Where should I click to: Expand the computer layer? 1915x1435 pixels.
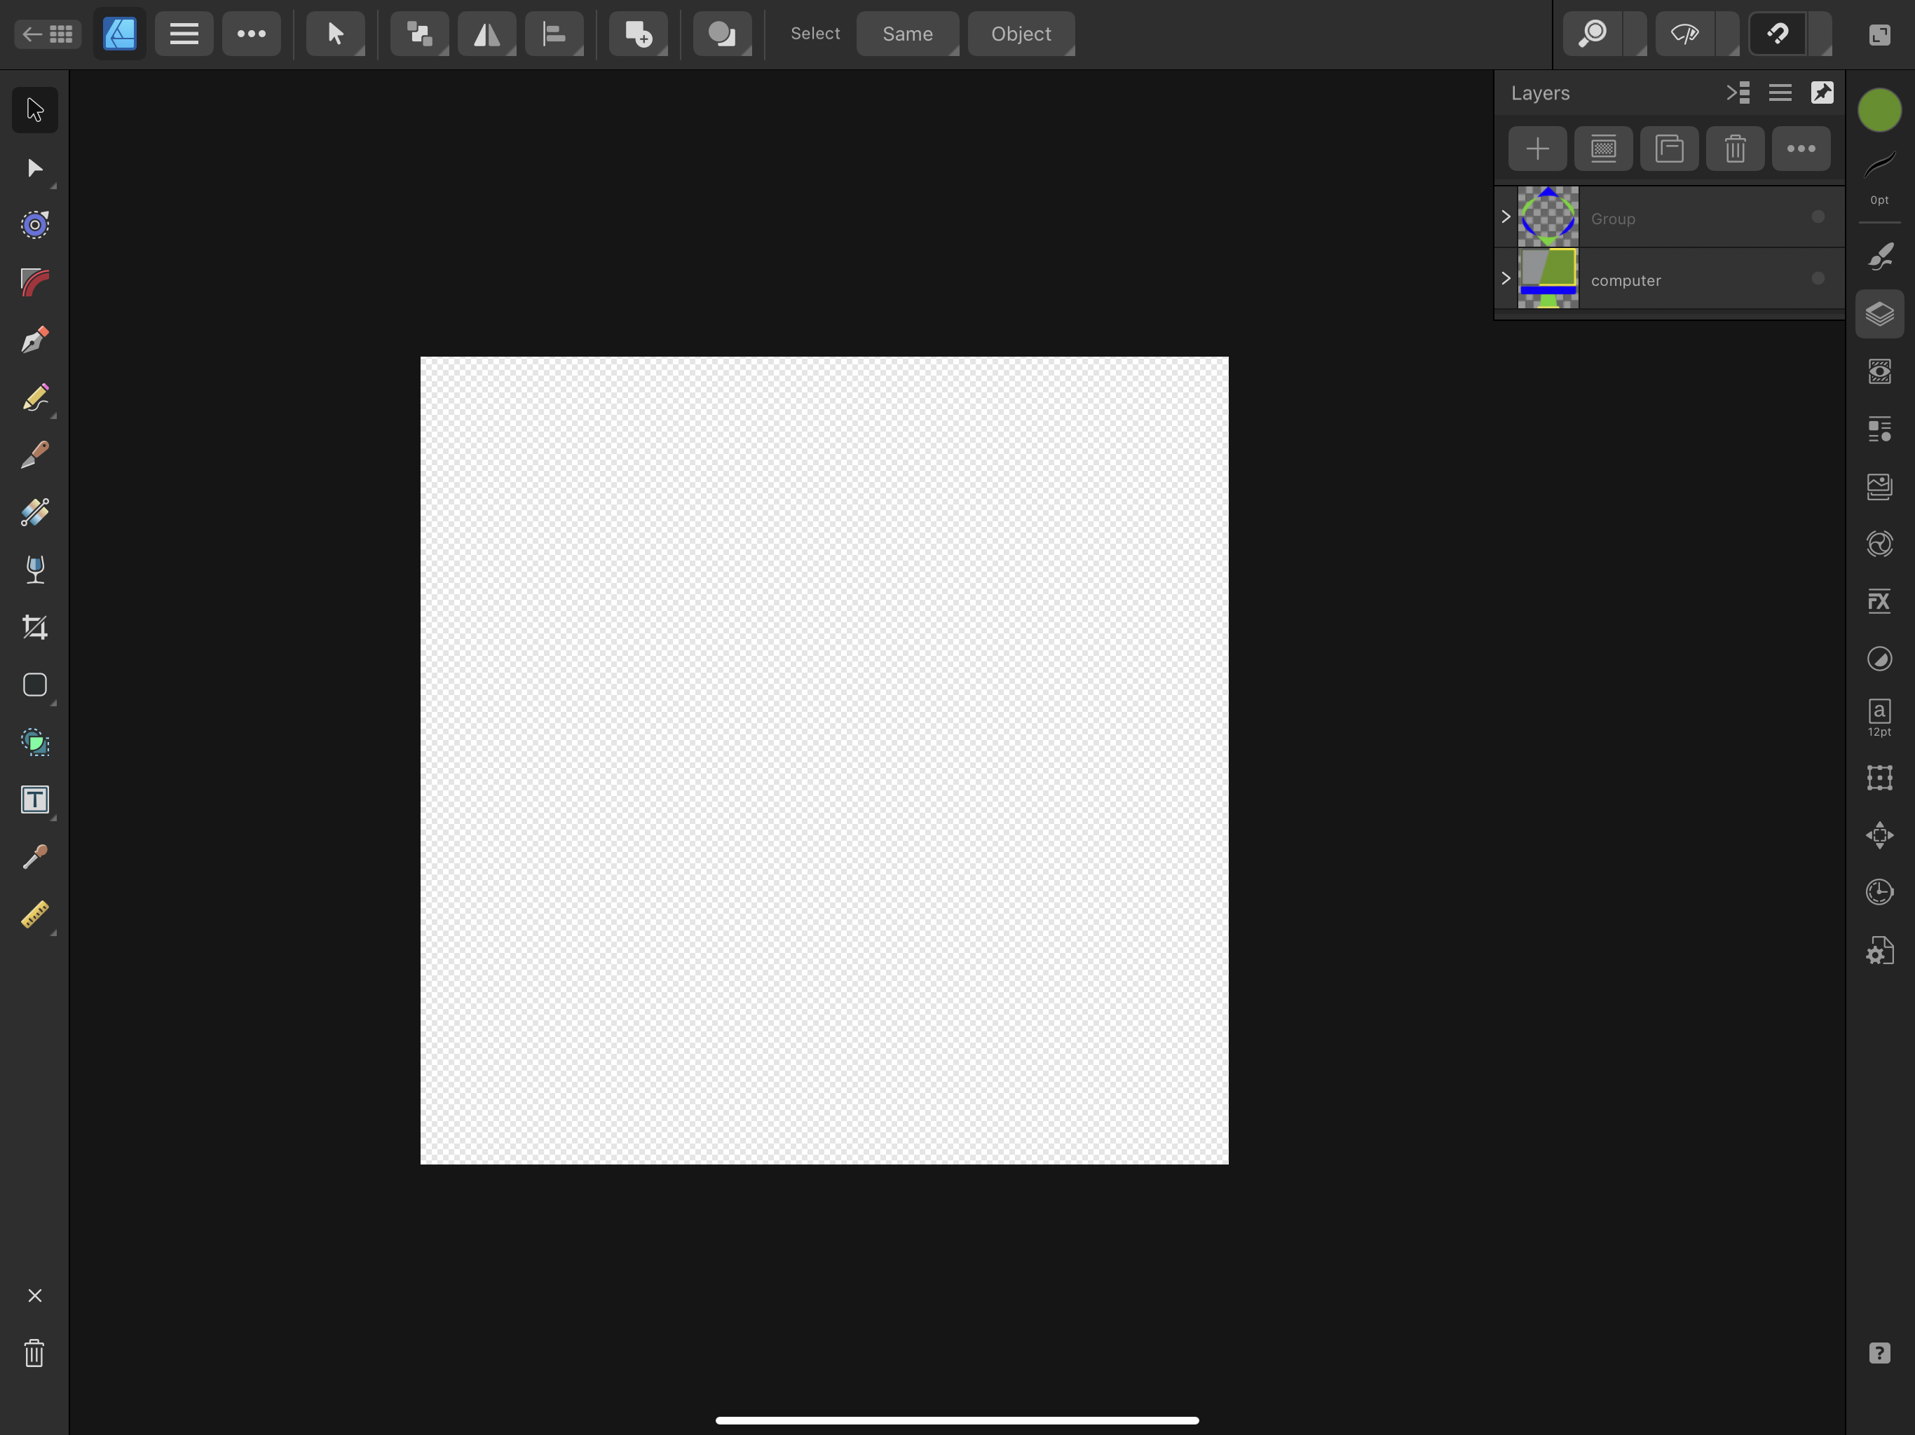1506,279
